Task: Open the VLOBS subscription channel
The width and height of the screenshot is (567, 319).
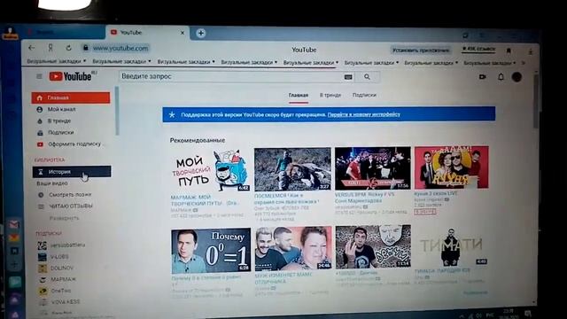Action: 53,256
